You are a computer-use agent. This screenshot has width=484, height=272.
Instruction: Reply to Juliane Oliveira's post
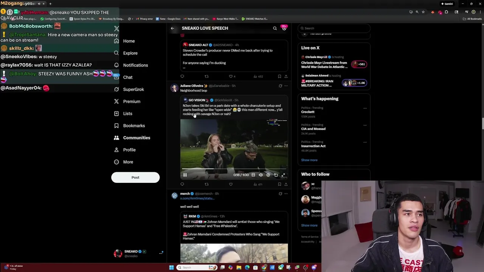point(182,184)
